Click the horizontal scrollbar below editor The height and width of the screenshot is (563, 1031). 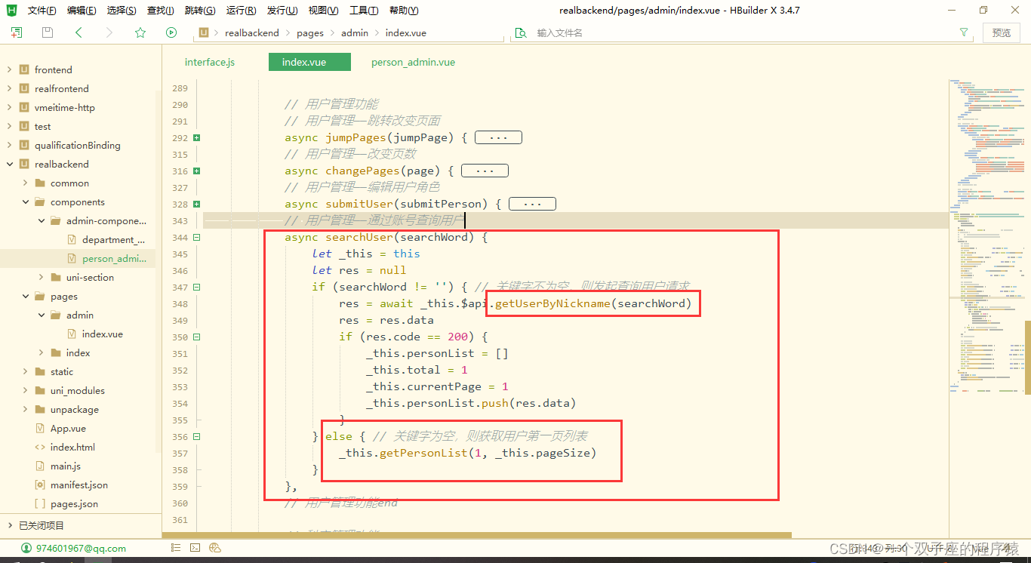pyautogui.click(x=477, y=536)
